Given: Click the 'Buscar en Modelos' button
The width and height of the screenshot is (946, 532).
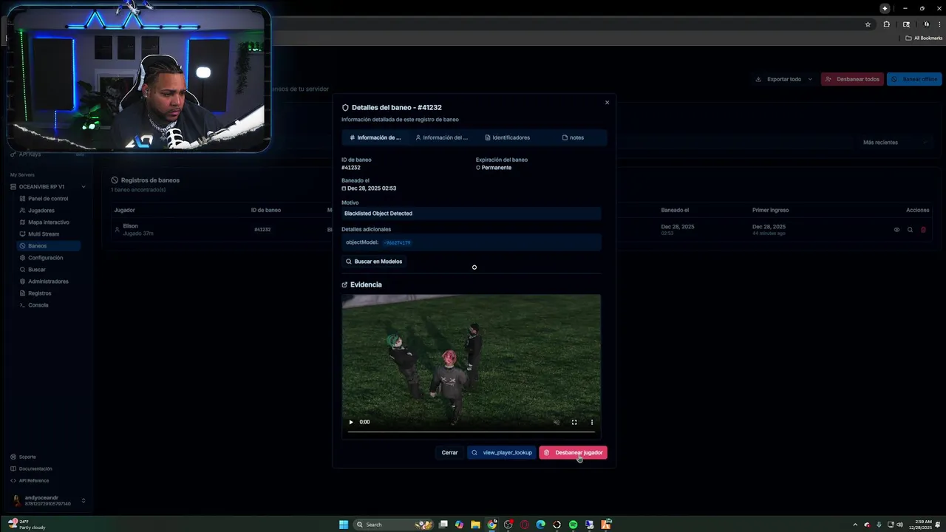Looking at the screenshot, I should (374, 262).
